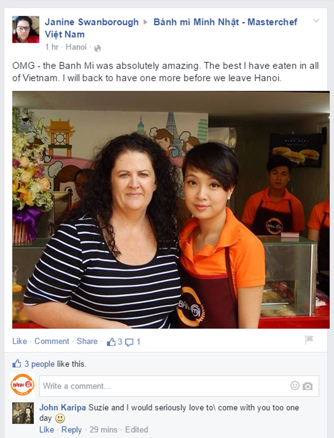This screenshot has width=334, height=438.
Task: Attach a photo with camera icon
Action: click(x=308, y=386)
